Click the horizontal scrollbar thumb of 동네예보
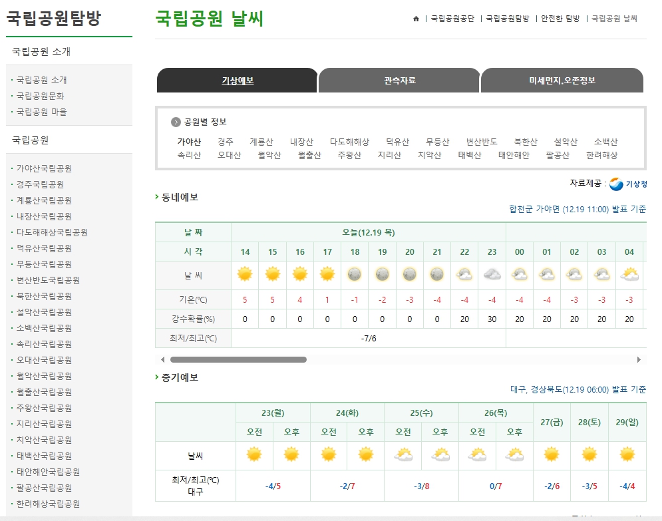The height and width of the screenshot is (521, 662). pos(238,360)
